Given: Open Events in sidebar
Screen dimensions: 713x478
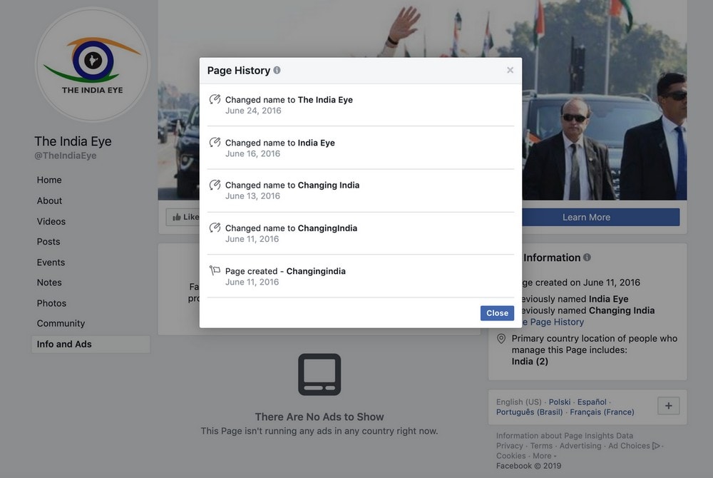Looking at the screenshot, I should point(51,263).
